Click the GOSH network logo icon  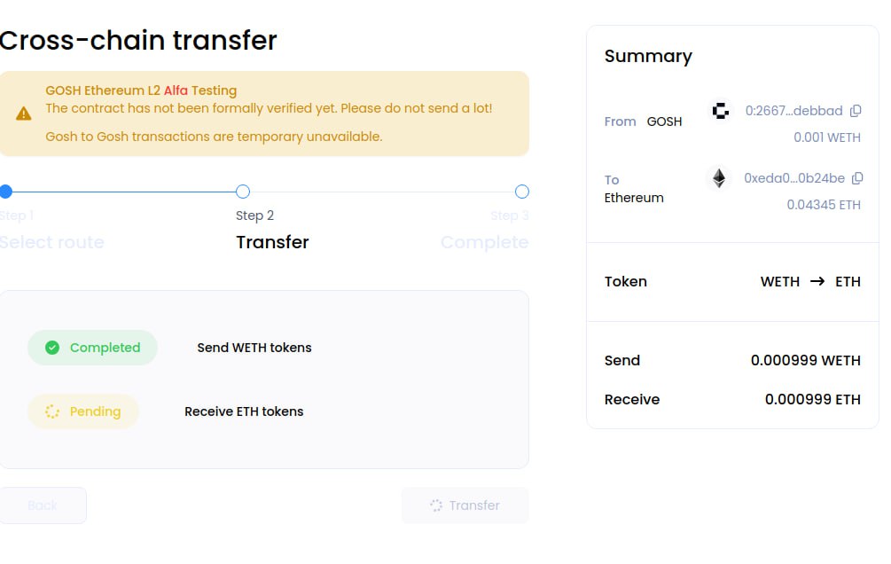click(x=721, y=111)
